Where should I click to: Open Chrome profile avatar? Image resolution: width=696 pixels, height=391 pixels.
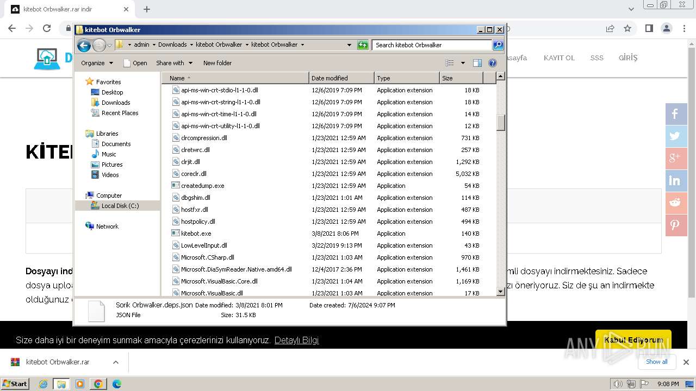click(667, 28)
